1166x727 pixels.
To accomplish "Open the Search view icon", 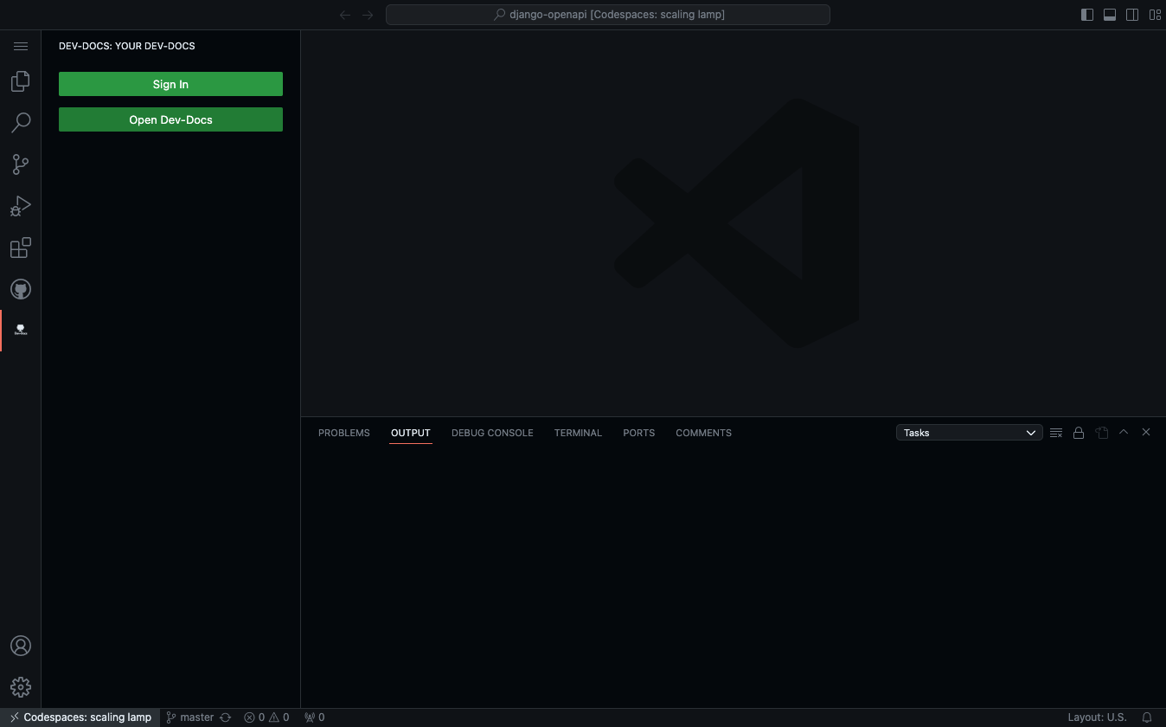I will pyautogui.click(x=21, y=123).
